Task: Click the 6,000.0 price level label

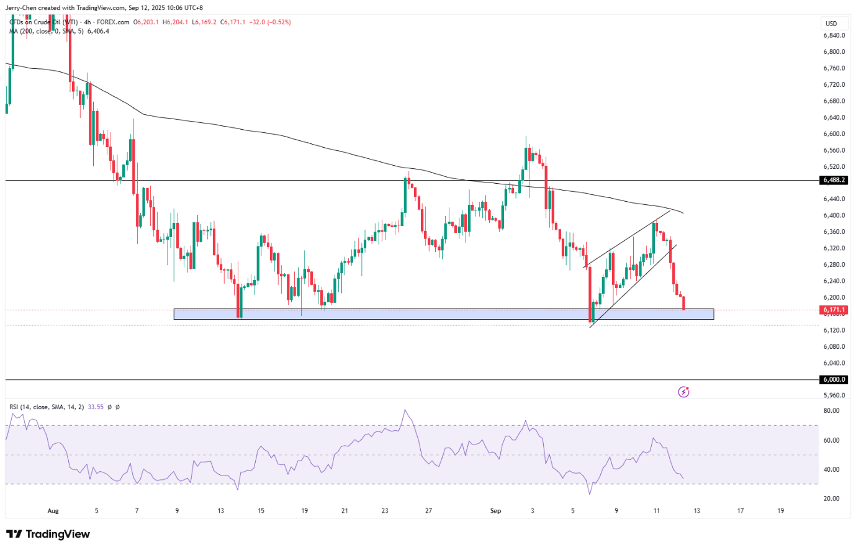Action: click(834, 379)
